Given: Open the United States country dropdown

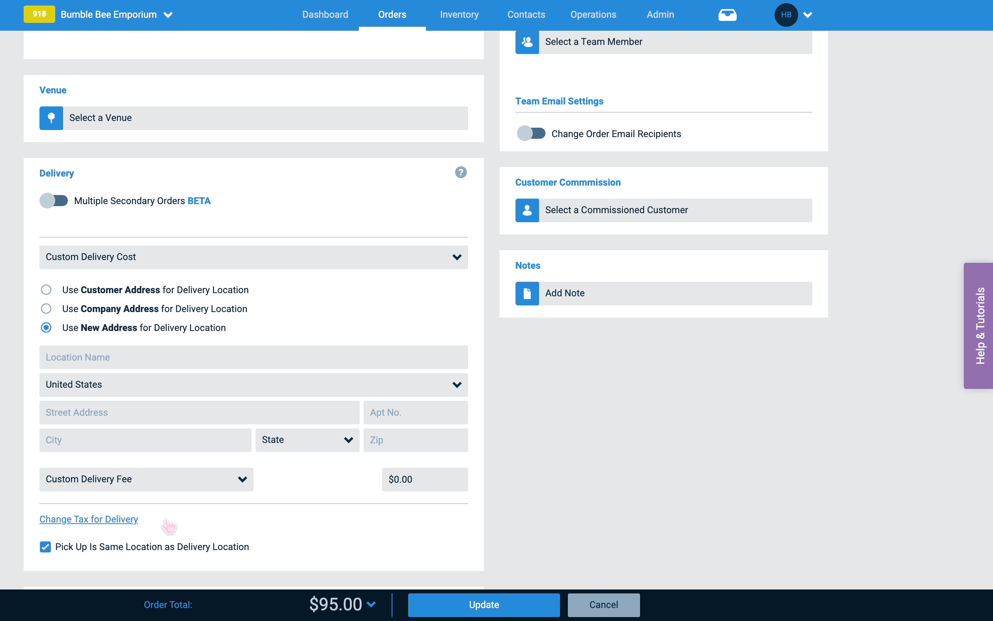Looking at the screenshot, I should coord(254,385).
